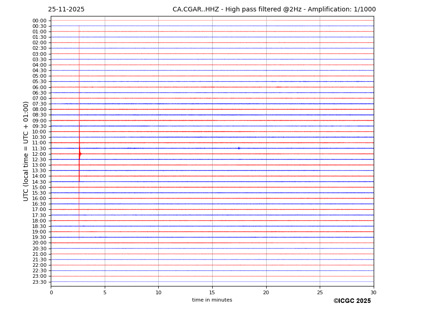This screenshot has height=318, width=424.
Task: Select the 06:00 row label
Action: 39,87
